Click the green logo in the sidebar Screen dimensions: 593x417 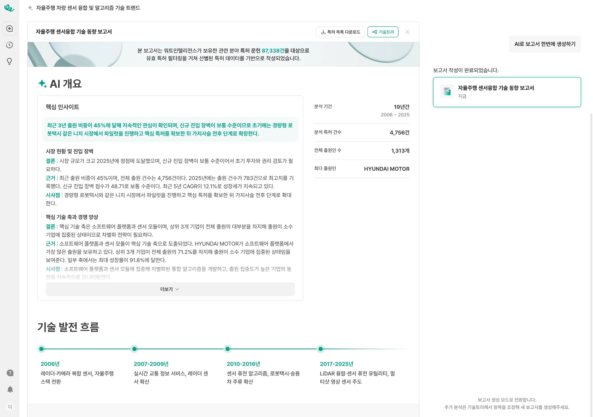click(x=9, y=8)
